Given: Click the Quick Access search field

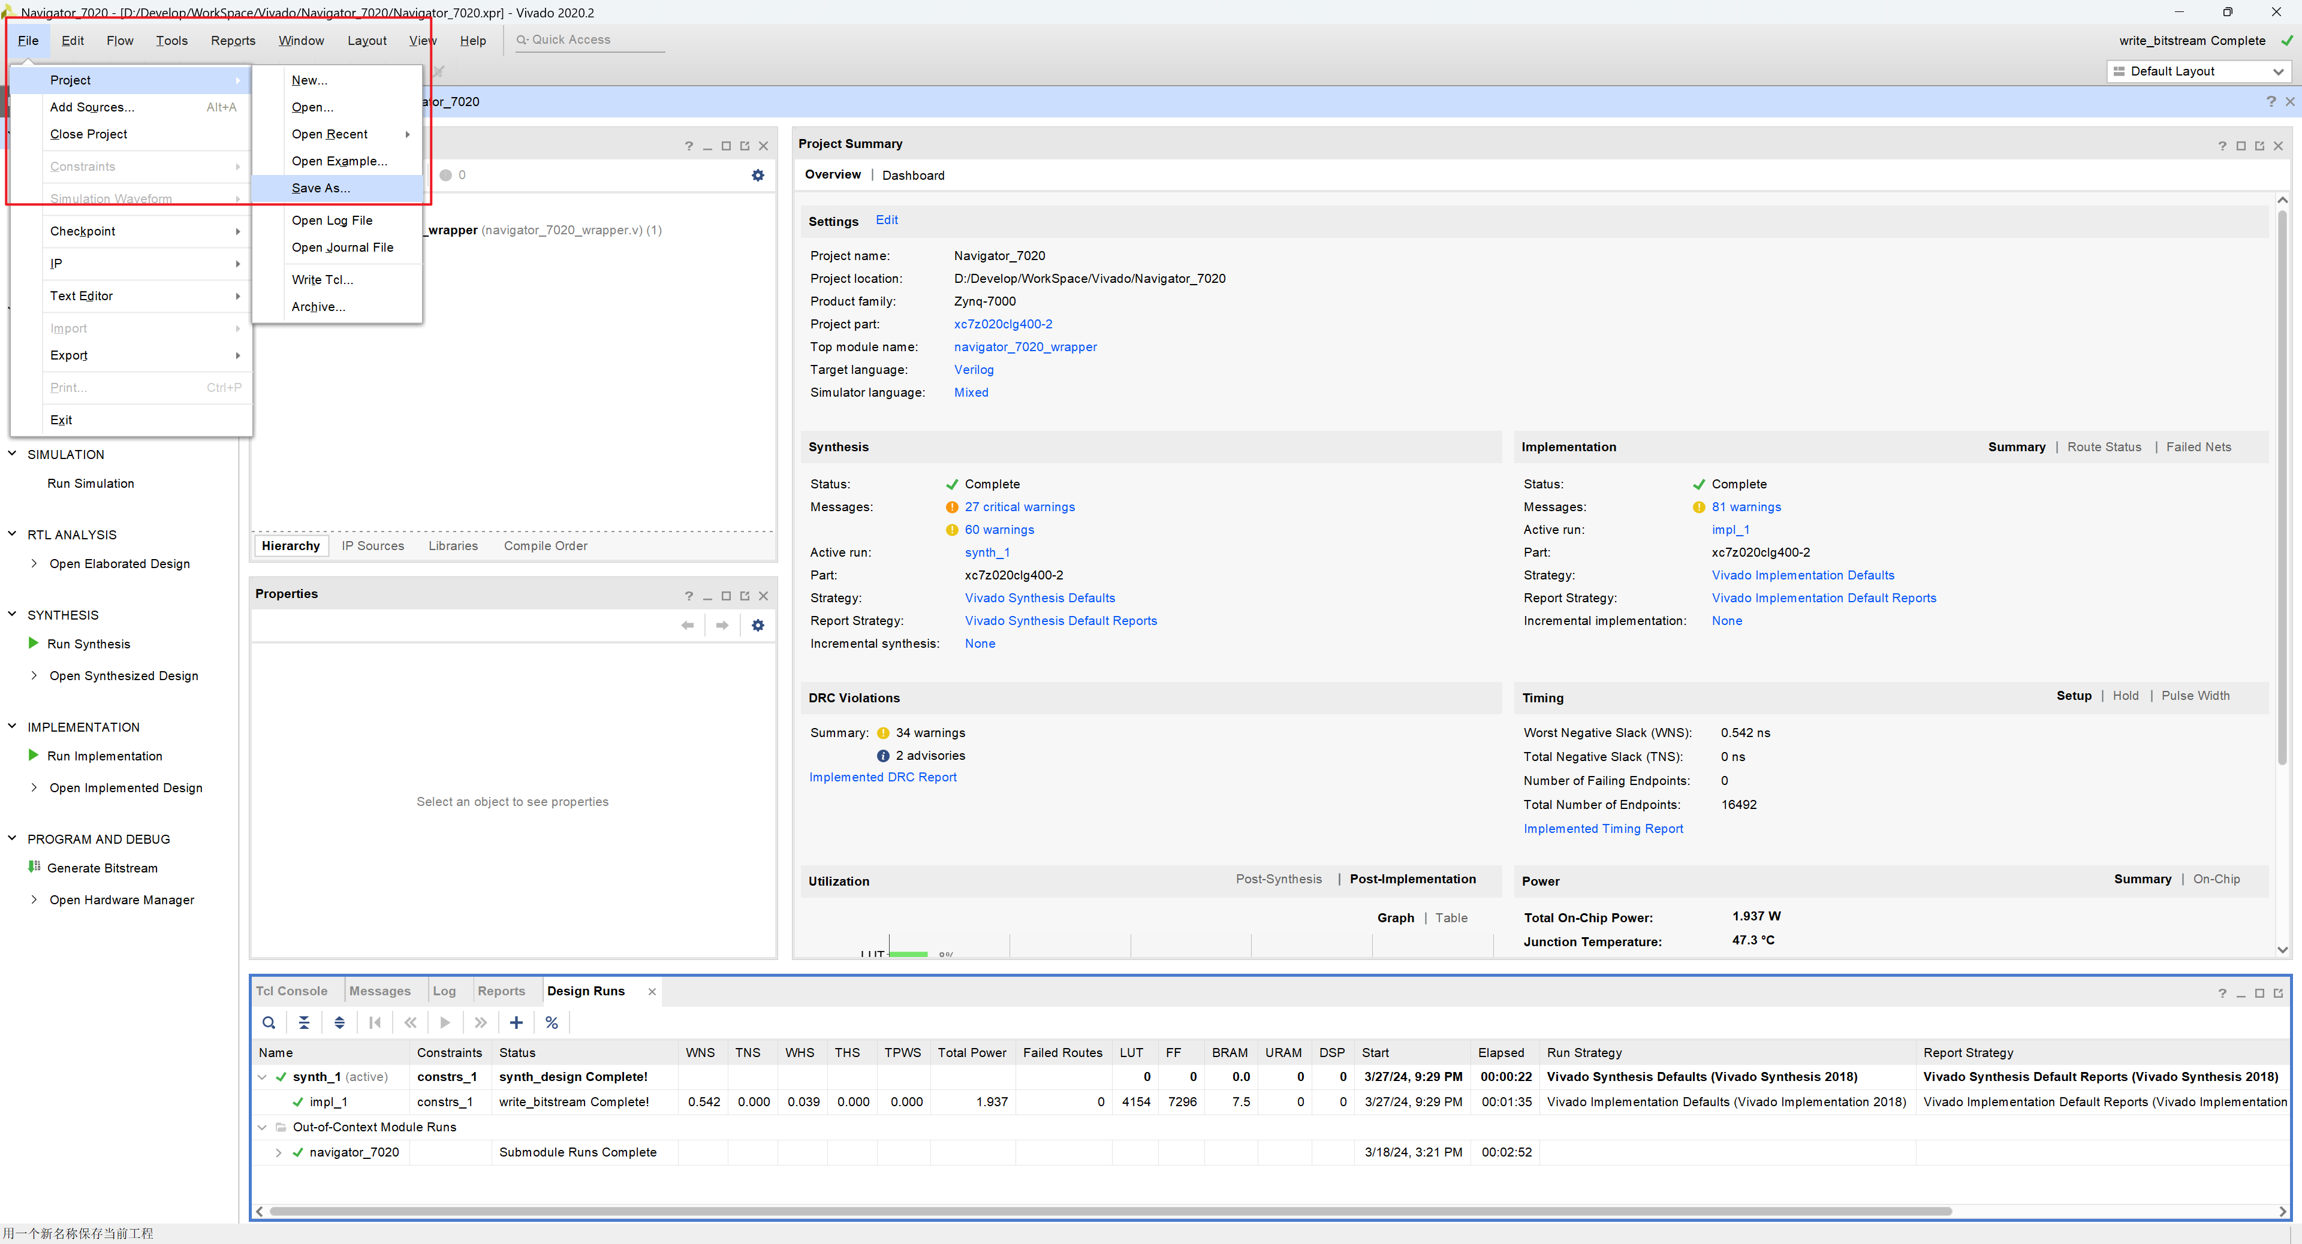Looking at the screenshot, I should (590, 40).
